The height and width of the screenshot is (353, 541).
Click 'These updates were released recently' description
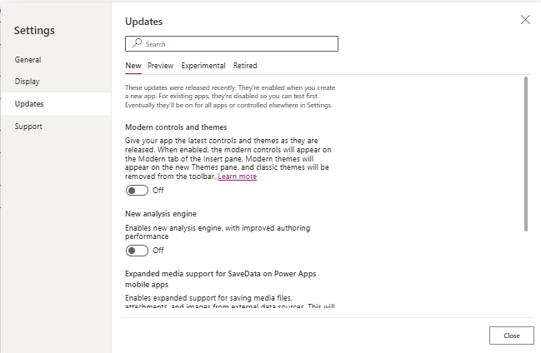230,97
